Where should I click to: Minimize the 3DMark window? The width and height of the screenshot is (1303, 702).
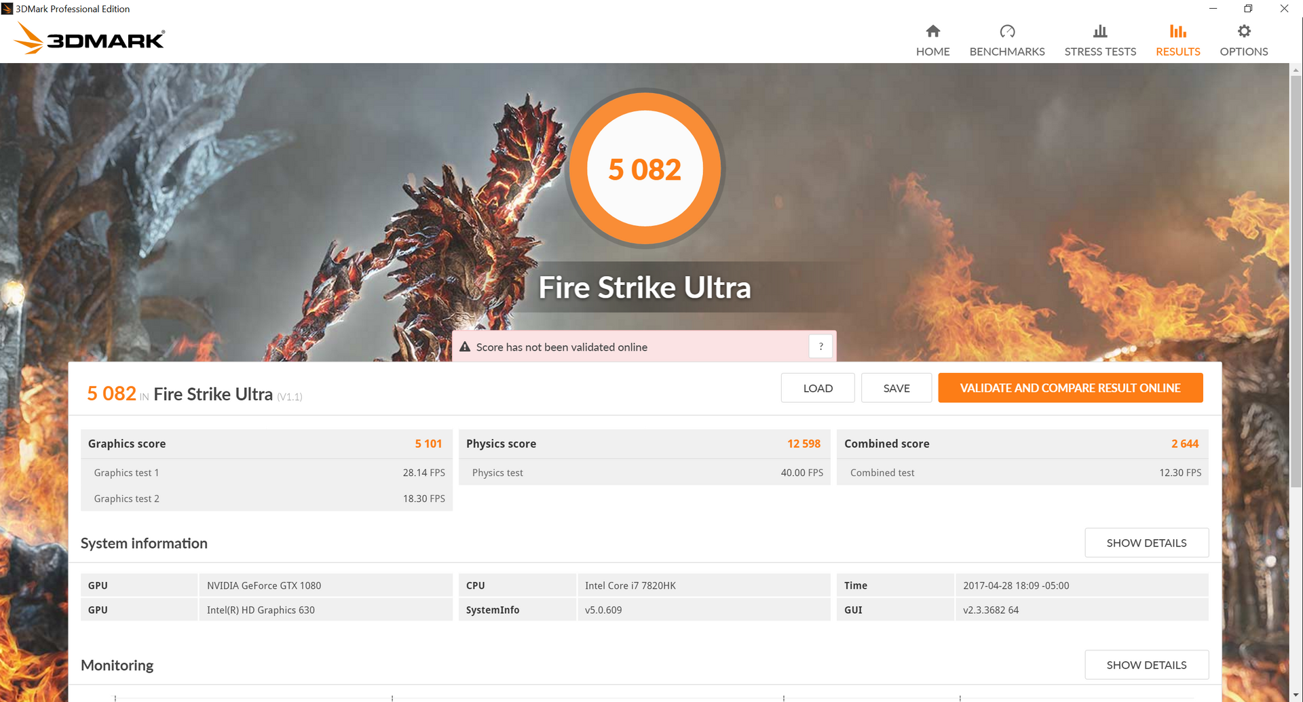click(1213, 9)
